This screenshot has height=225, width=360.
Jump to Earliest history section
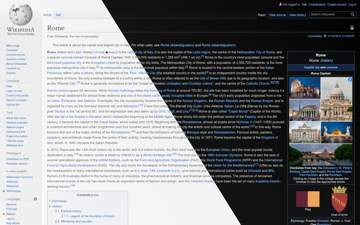[x=71, y=211]
